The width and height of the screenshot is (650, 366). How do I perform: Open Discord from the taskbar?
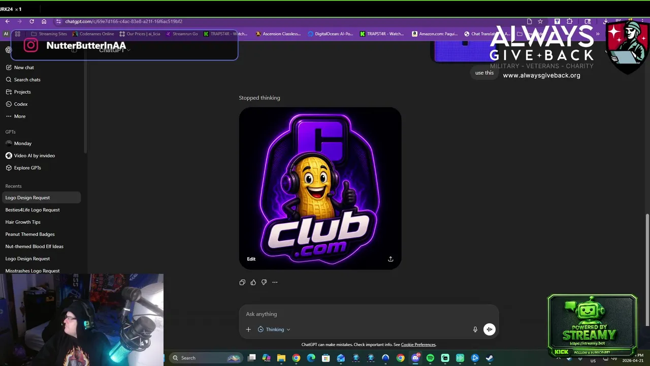pyautogui.click(x=415, y=358)
